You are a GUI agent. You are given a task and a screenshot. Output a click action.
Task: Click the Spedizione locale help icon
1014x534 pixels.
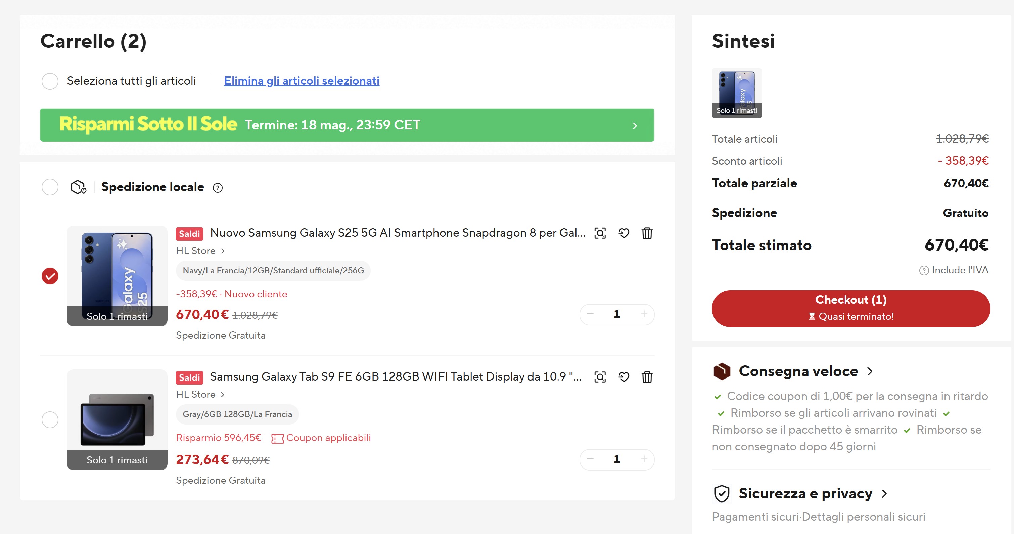(x=218, y=188)
